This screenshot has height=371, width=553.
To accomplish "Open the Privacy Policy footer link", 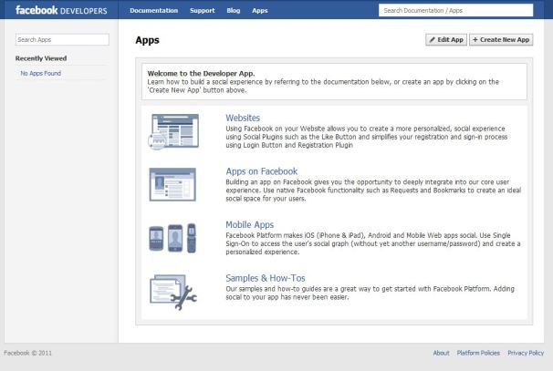I will (526, 353).
